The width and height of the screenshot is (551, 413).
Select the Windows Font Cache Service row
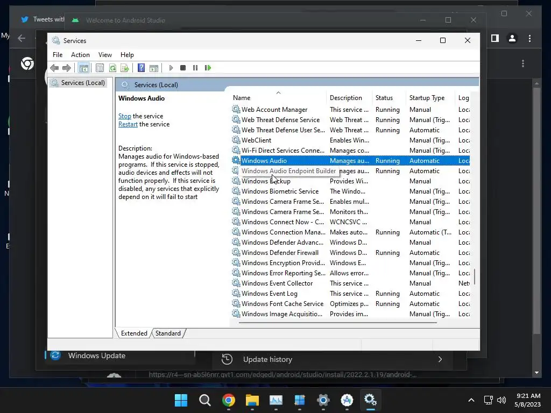tap(350, 303)
